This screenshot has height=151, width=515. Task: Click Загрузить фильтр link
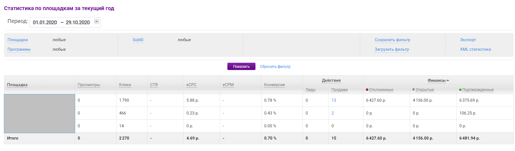[x=392, y=49]
